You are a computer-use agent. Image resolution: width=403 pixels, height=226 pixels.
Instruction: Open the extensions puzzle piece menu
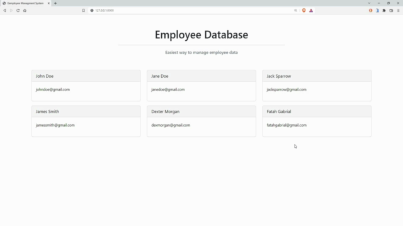click(384, 11)
